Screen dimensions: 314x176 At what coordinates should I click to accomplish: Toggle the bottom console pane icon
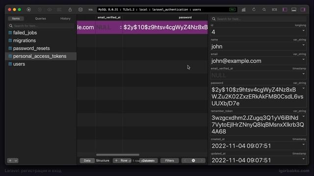coord(294,10)
